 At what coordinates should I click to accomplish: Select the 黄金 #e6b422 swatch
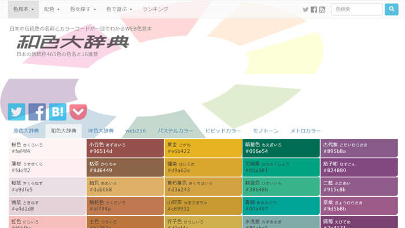click(203, 148)
